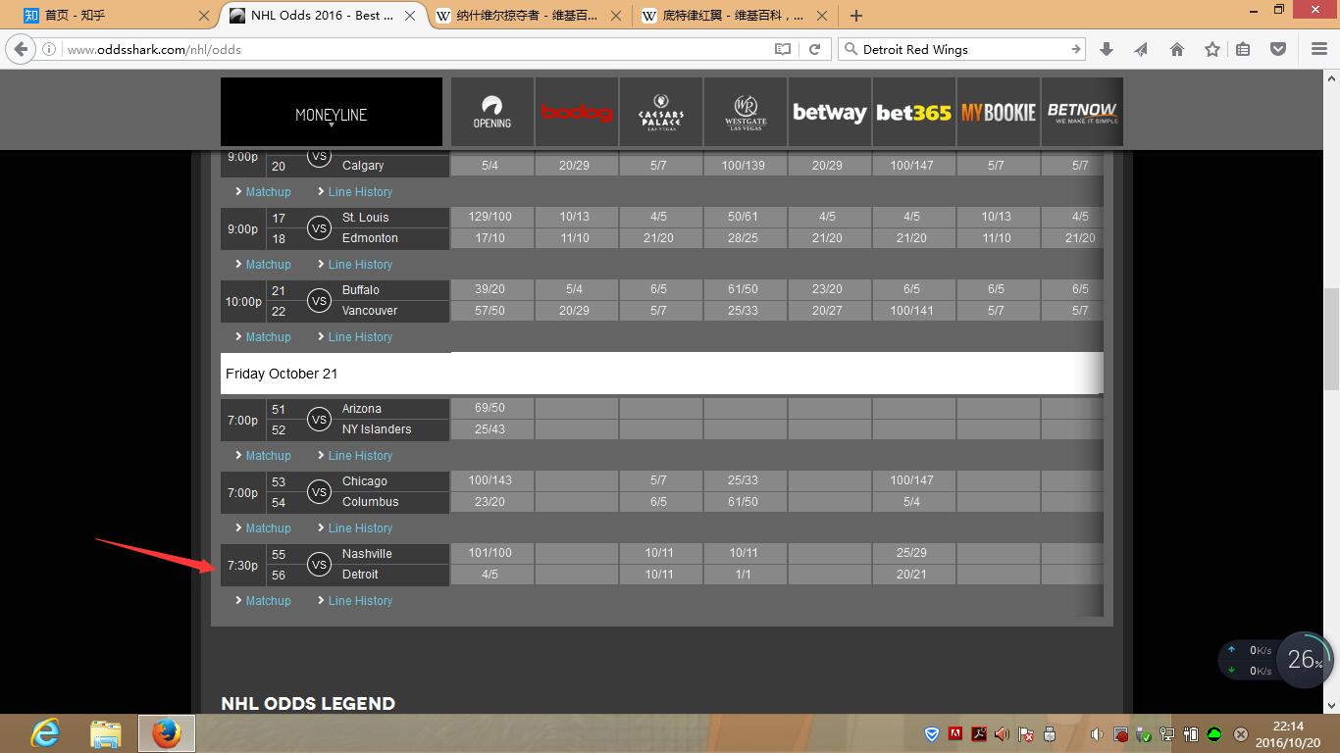Click the page's vertical scrollbar thumb
Viewport: 1340px width, 753px height.
1331,338
